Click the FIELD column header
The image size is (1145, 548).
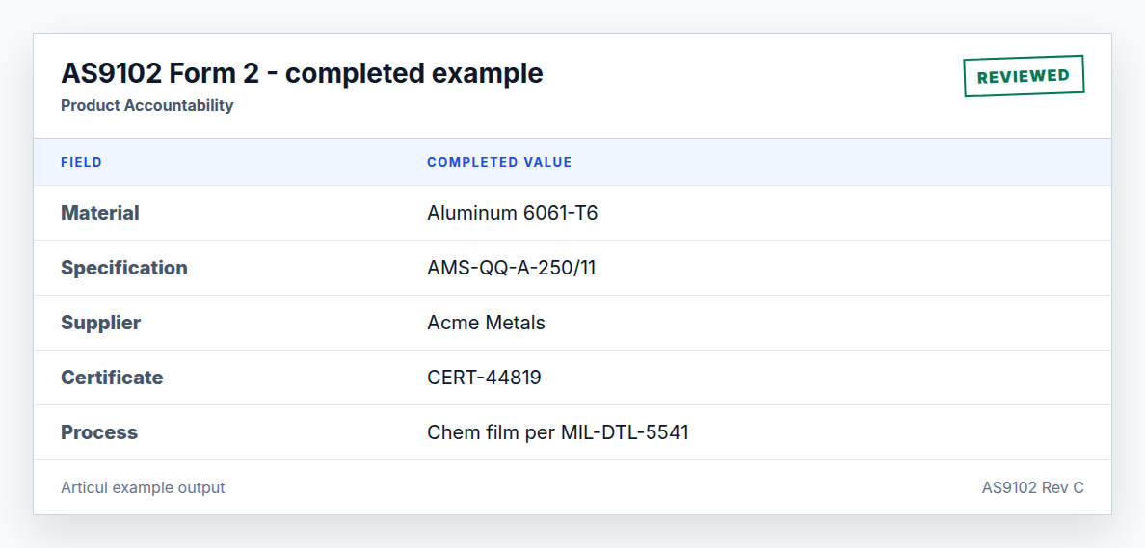click(x=82, y=162)
